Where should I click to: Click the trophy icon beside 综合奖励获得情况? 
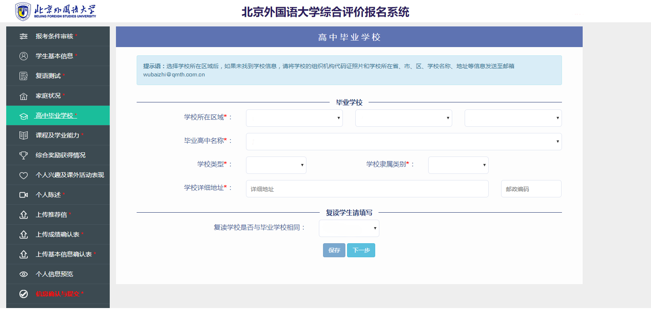tap(24, 155)
